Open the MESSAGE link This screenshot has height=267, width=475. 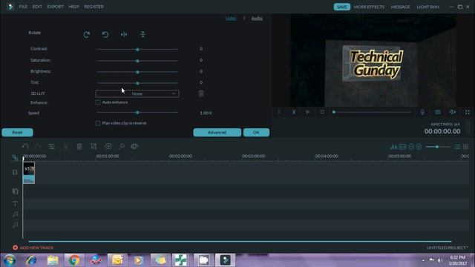(400, 7)
